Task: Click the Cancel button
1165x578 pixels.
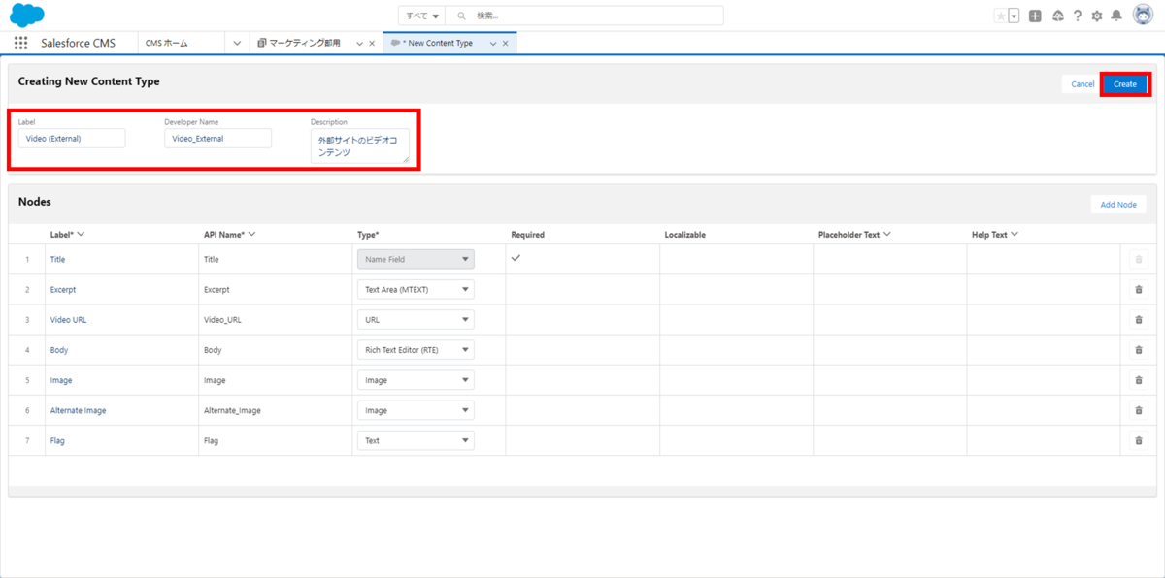Action: 1082,84
